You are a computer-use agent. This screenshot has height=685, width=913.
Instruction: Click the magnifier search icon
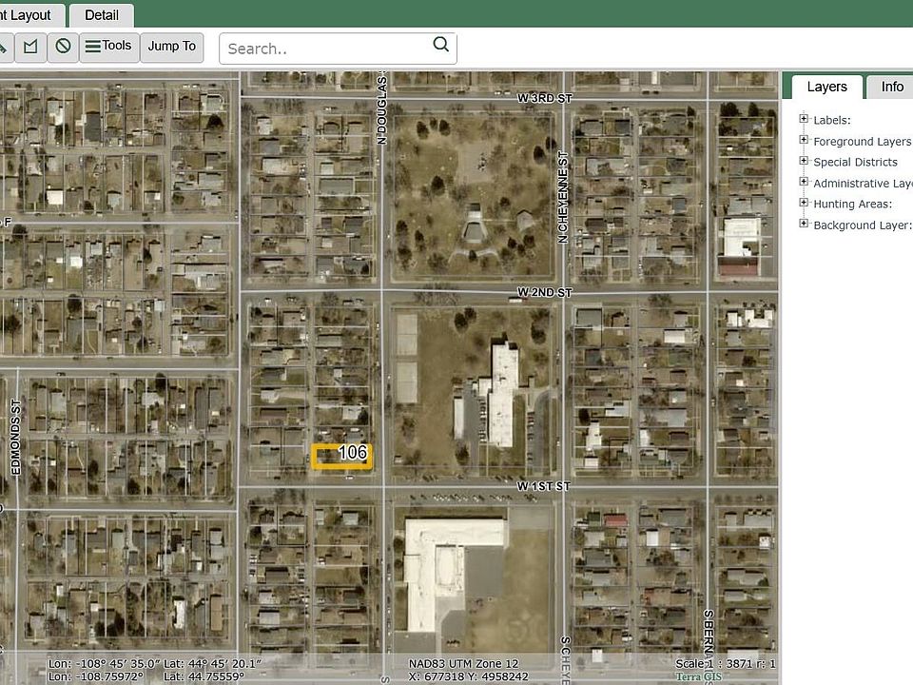coord(440,45)
